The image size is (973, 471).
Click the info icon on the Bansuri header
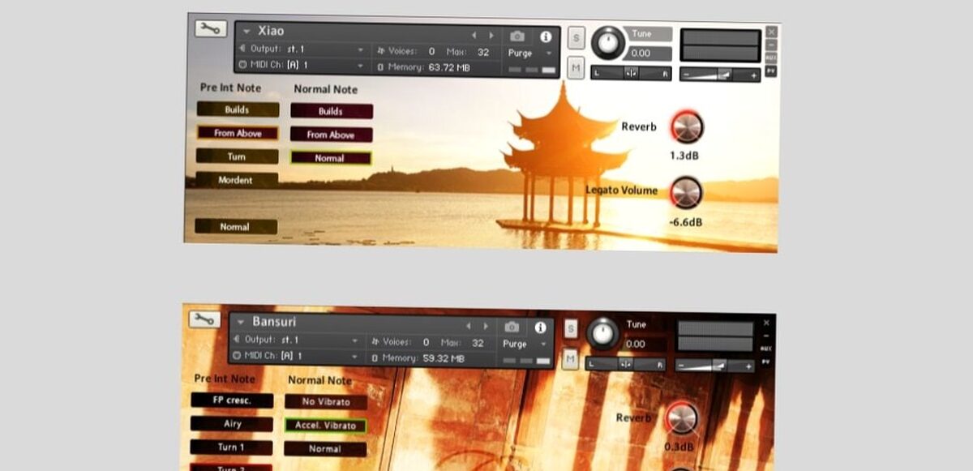pyautogui.click(x=539, y=327)
